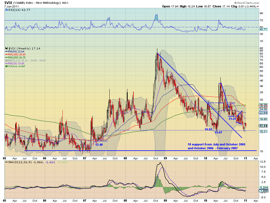This screenshot has height=203, width=270.
Task: Click the MACD(12,26,9) legend line icon
Action: 6,162
